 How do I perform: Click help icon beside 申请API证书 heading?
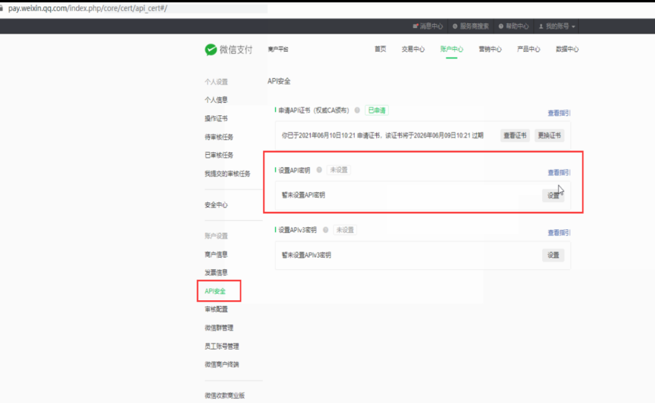point(357,110)
